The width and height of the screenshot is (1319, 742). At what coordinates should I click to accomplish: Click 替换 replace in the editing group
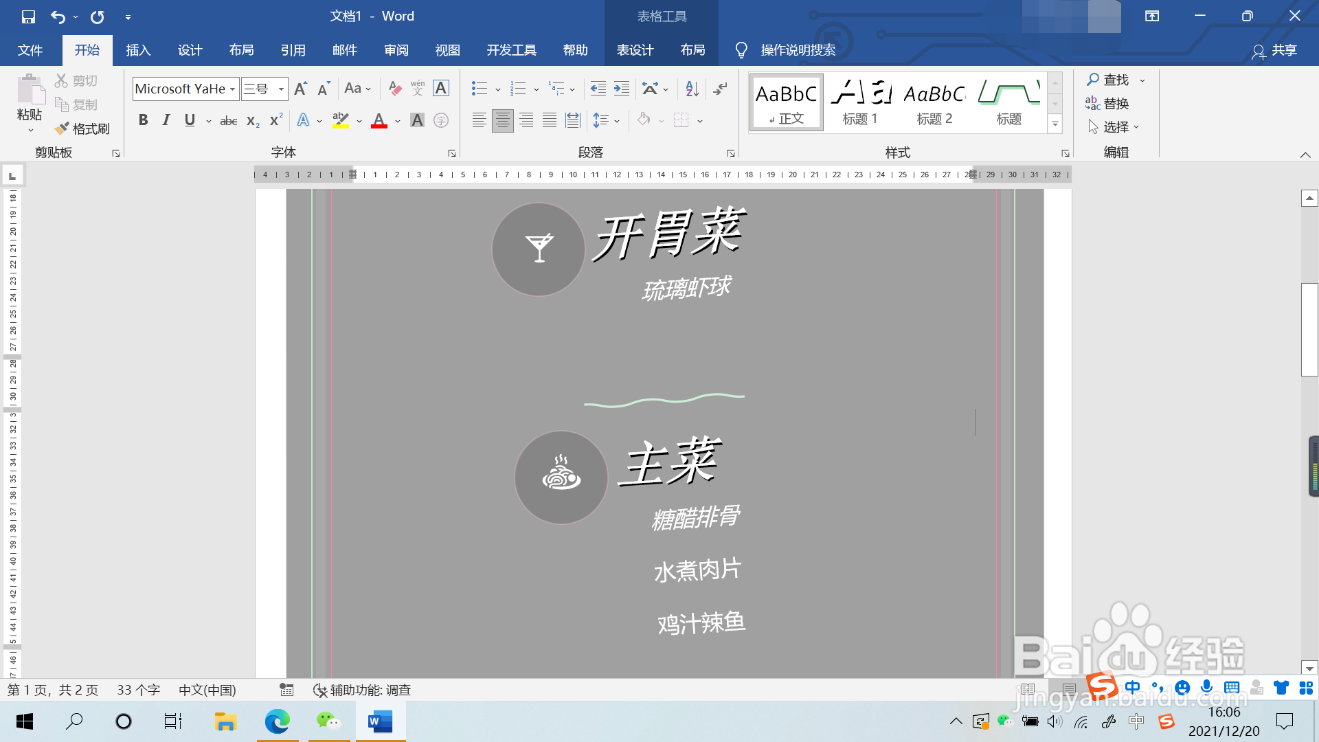[1117, 103]
